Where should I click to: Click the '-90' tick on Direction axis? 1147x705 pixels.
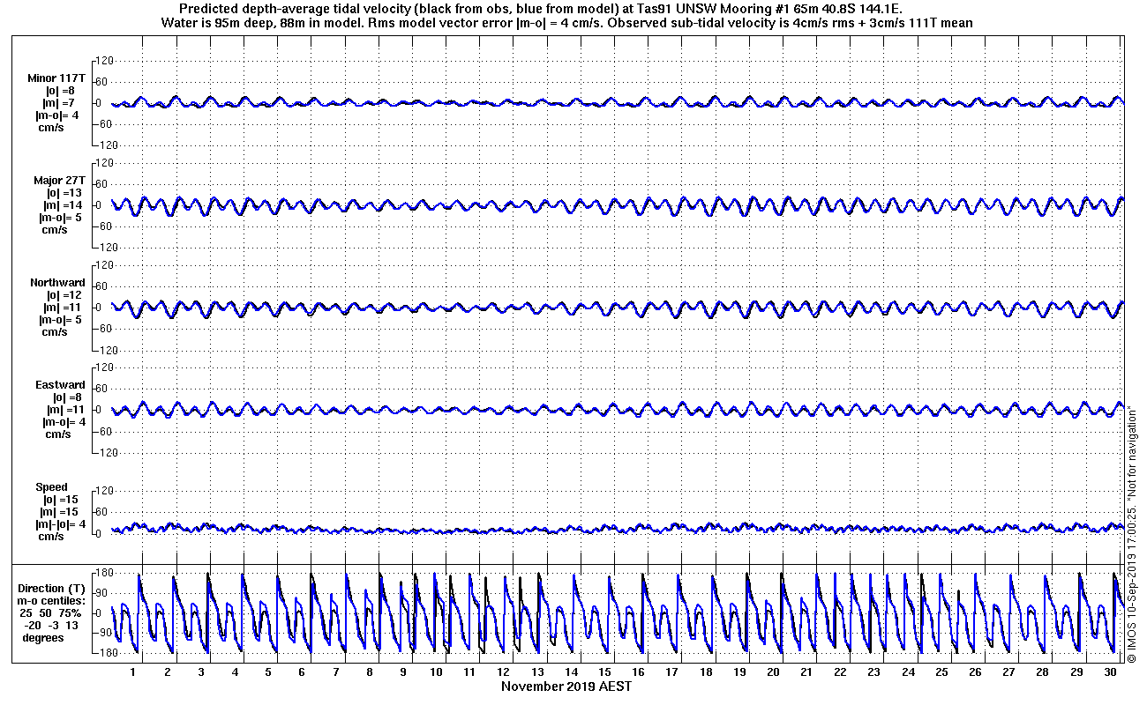(103, 633)
